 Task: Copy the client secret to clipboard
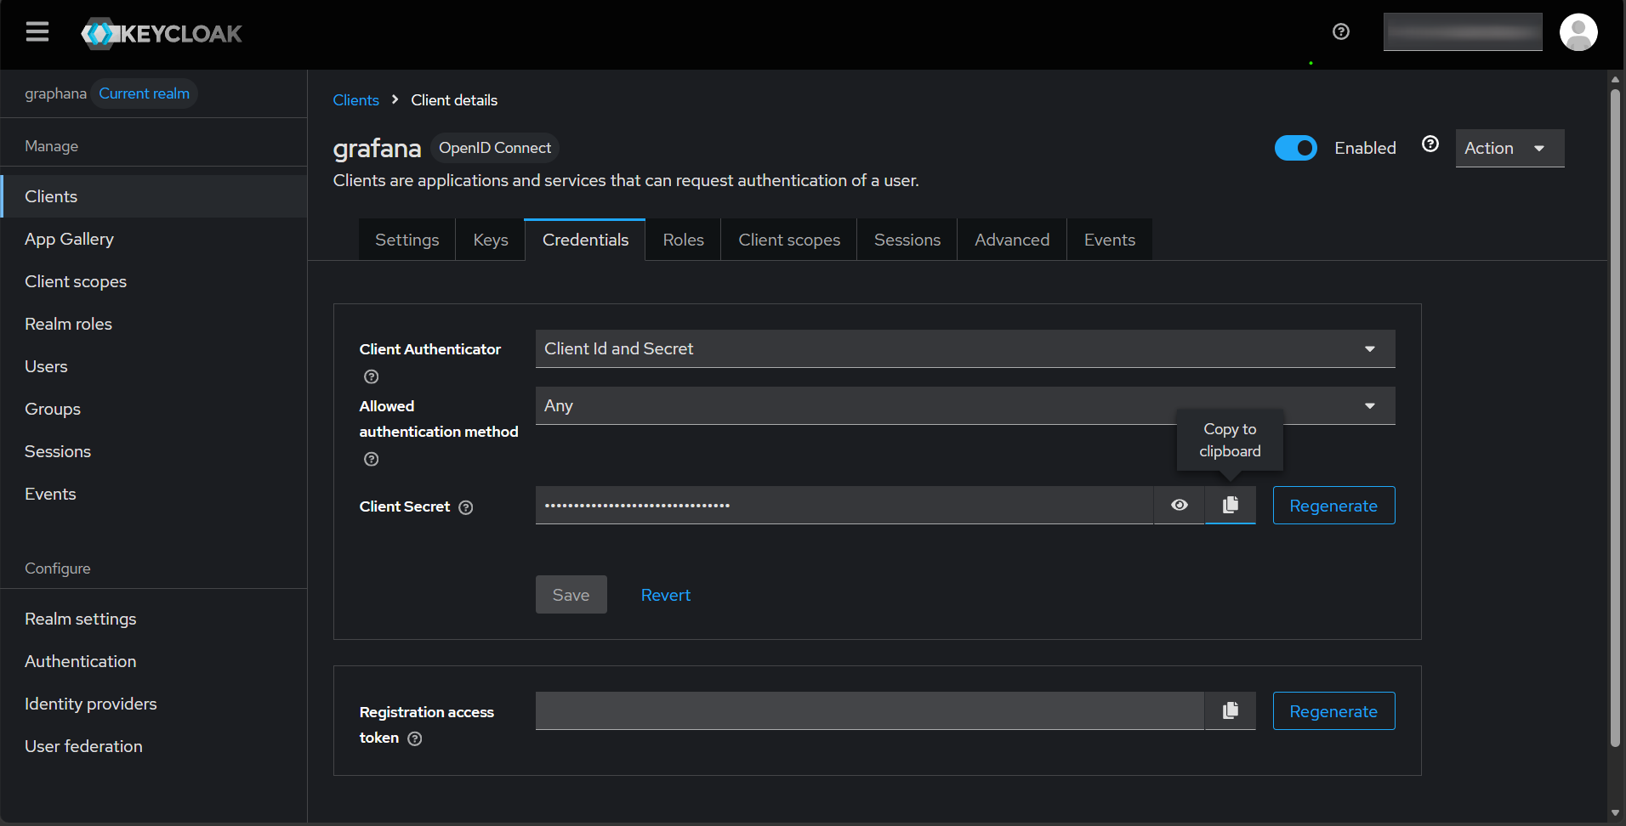(1230, 505)
